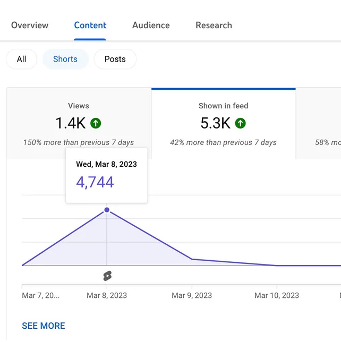This screenshot has width=341, height=342.
Task: Click SEE MORE link below the chart
Action: (x=44, y=326)
